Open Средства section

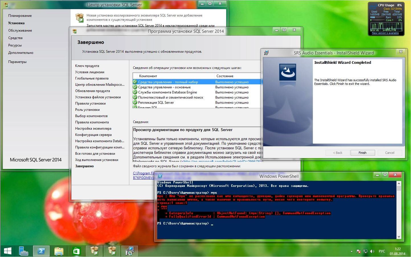point(15,38)
